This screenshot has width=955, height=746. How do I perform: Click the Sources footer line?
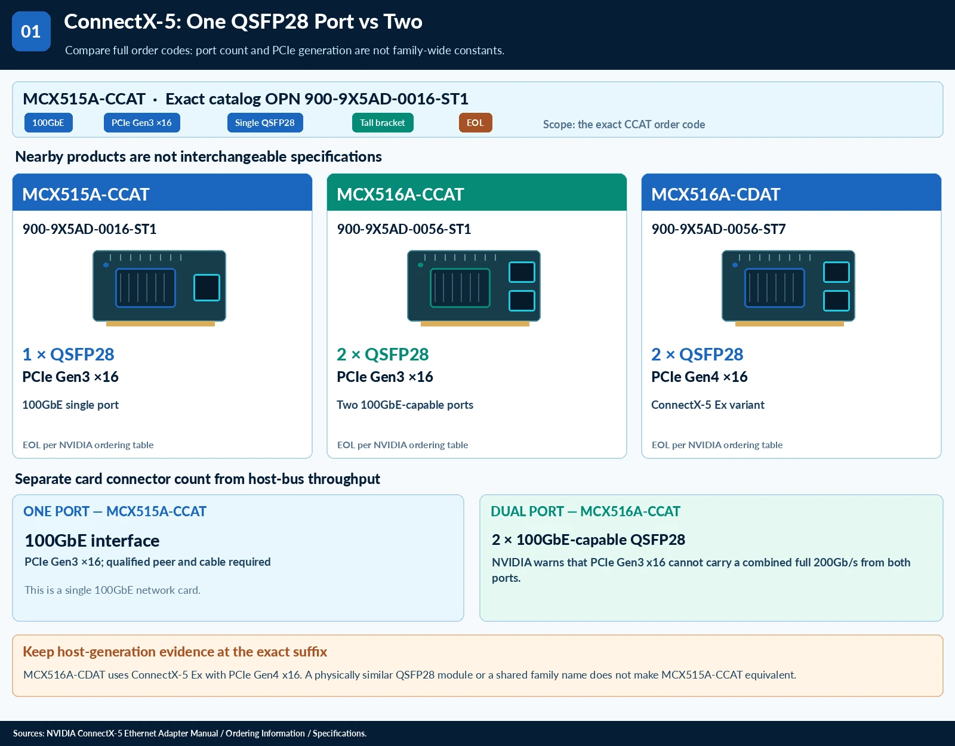tap(190, 733)
